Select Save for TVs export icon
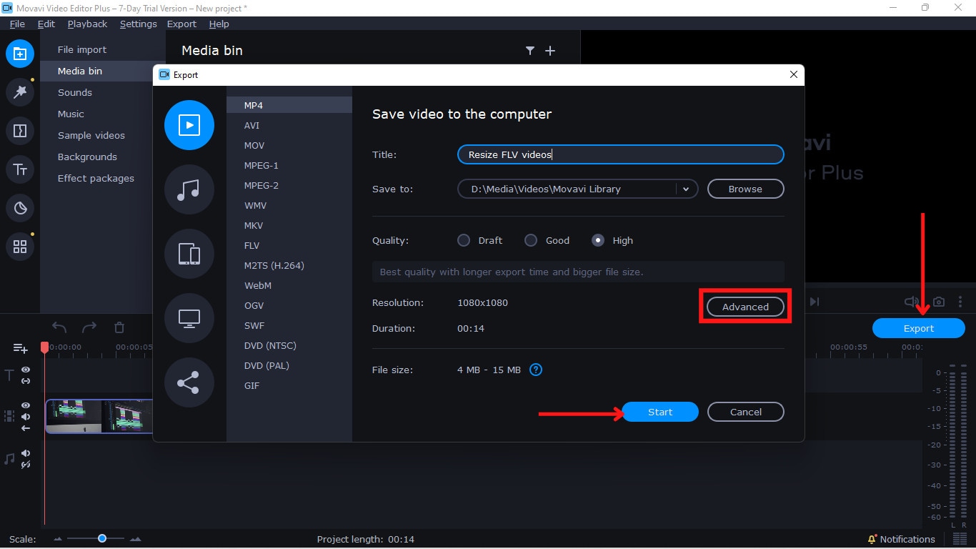Viewport: 976px width, 549px height. (x=189, y=318)
